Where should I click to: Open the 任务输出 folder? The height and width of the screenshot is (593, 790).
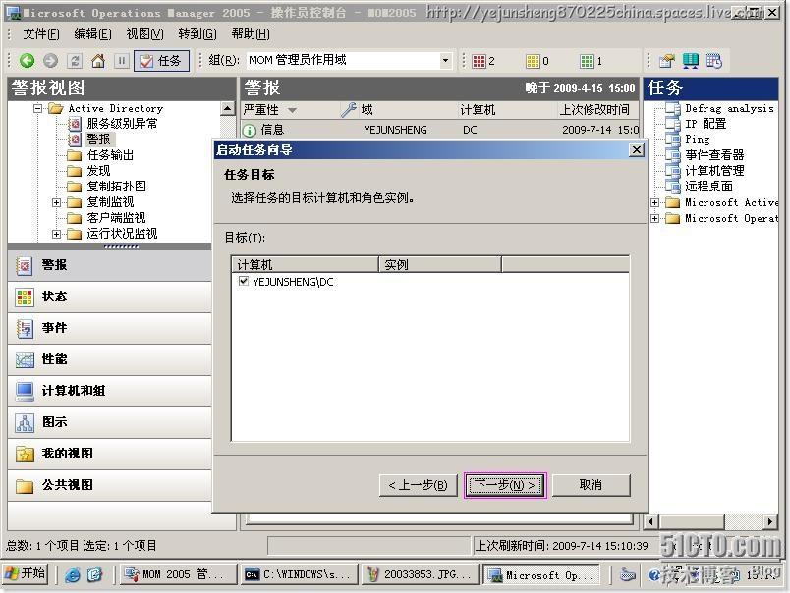click(110, 155)
